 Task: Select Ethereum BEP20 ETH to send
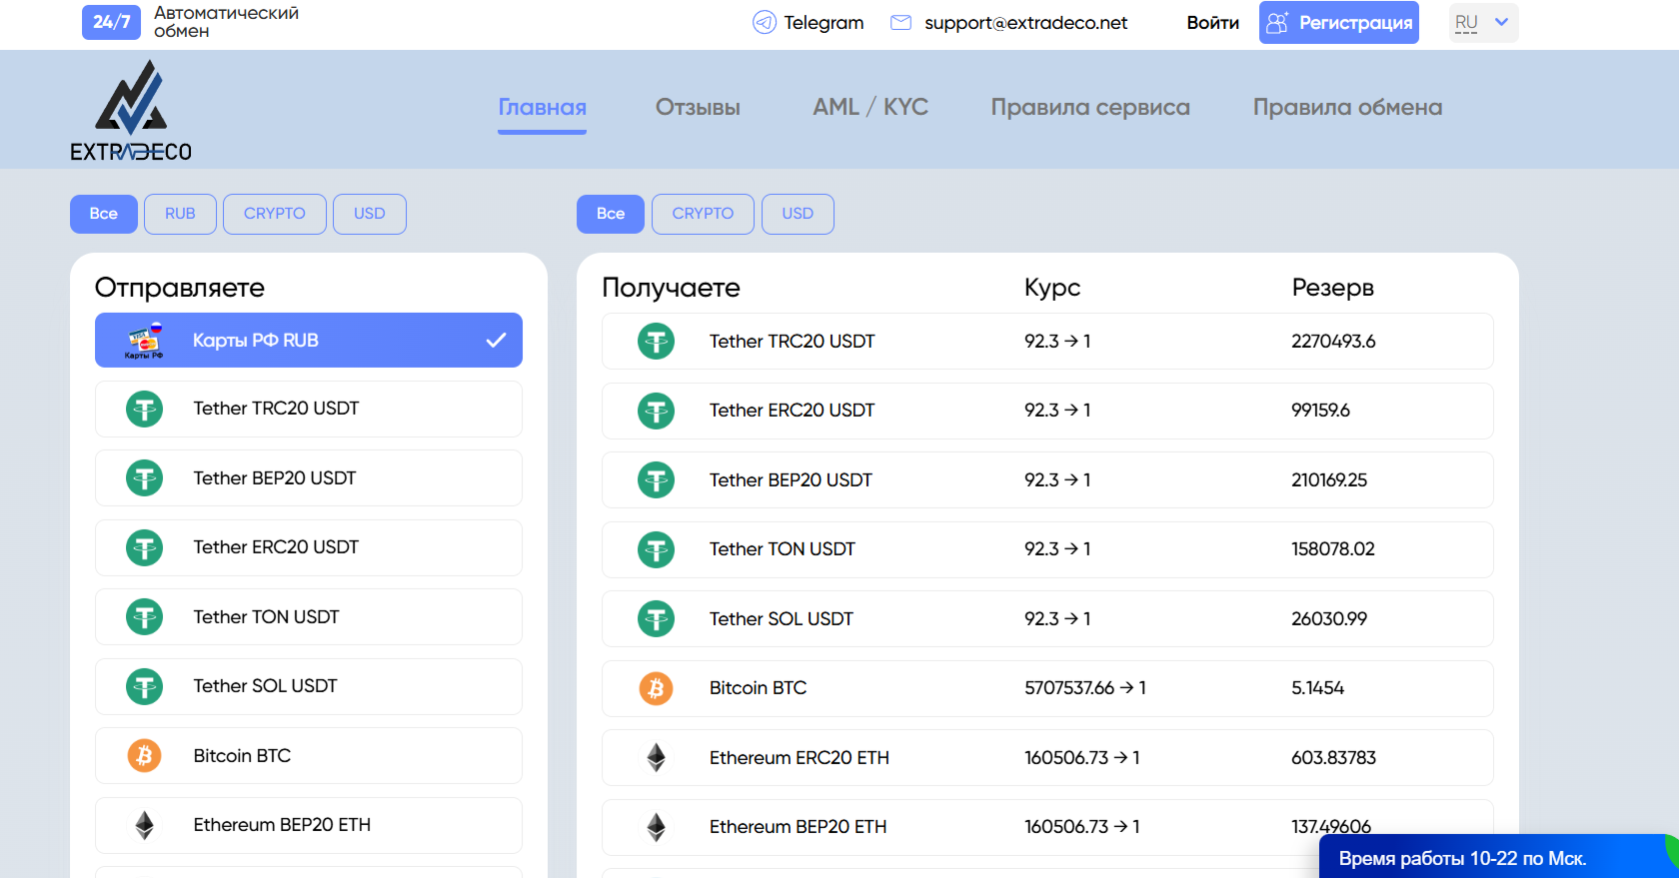[x=309, y=825]
